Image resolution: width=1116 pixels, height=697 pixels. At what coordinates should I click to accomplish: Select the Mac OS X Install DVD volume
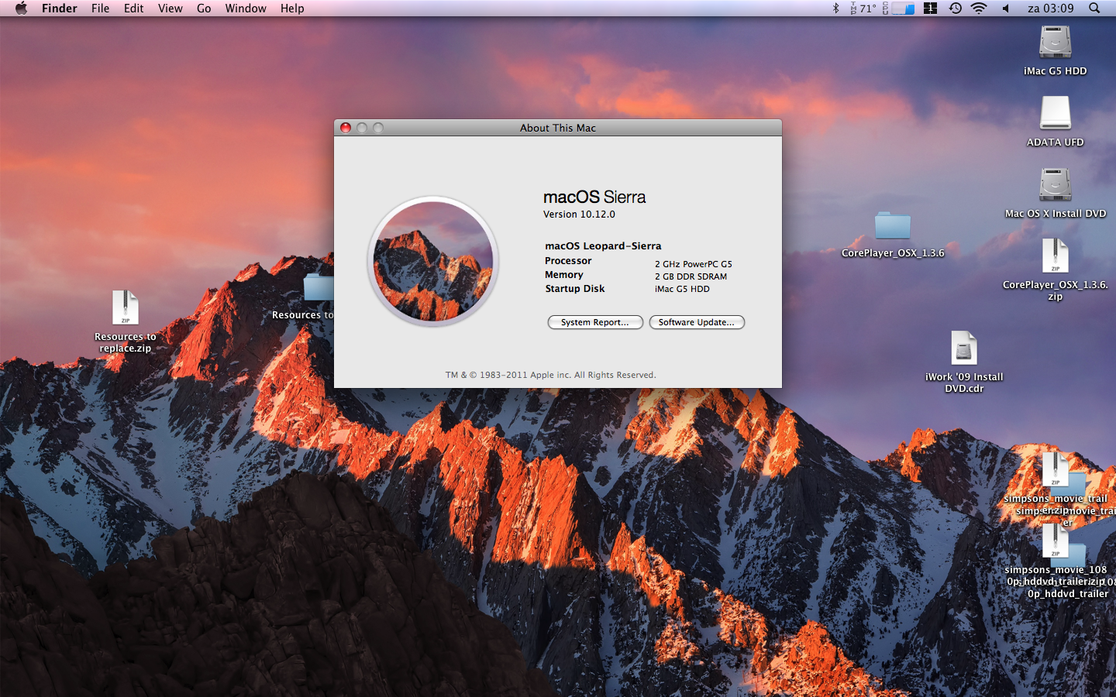tap(1055, 184)
